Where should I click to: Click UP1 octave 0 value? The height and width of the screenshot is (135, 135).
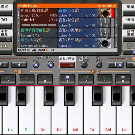(x=65, y=16)
